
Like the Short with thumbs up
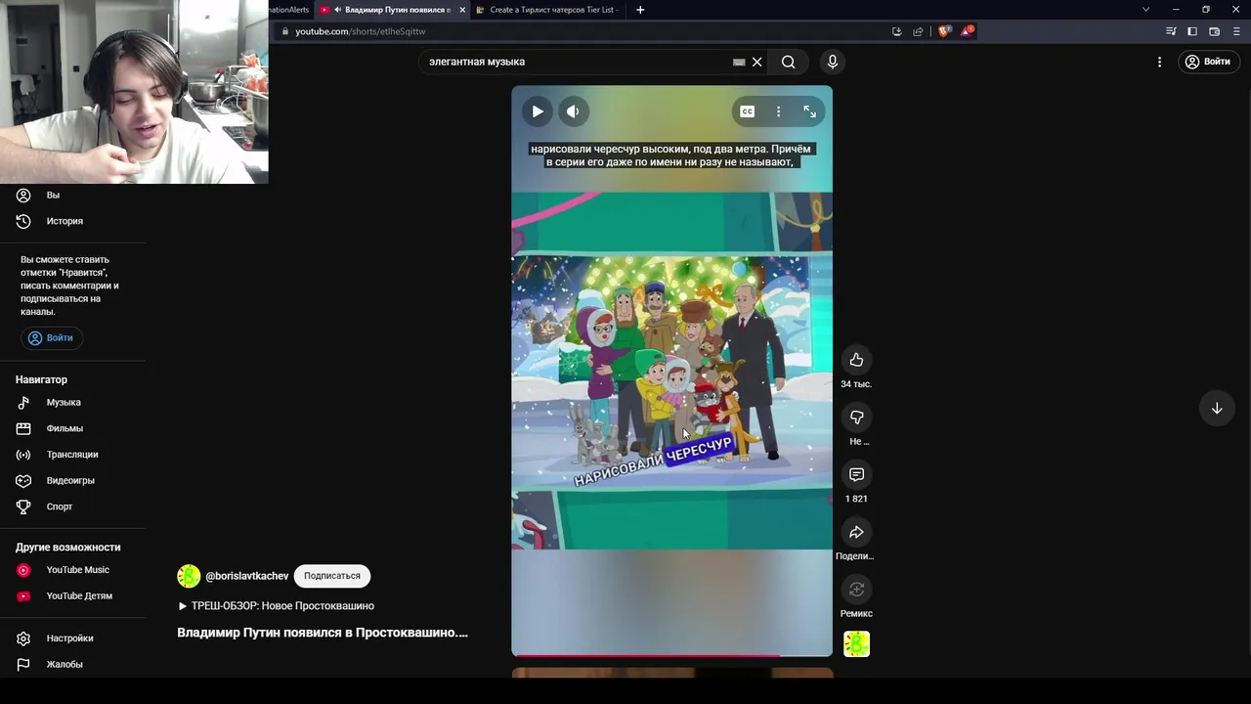[856, 360]
